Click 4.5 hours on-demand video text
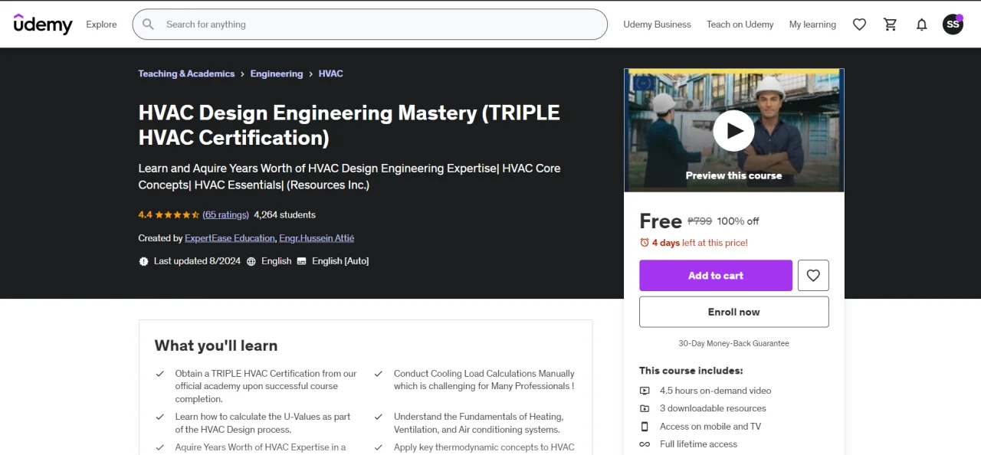Viewport: 981px width, 455px height. 715,391
